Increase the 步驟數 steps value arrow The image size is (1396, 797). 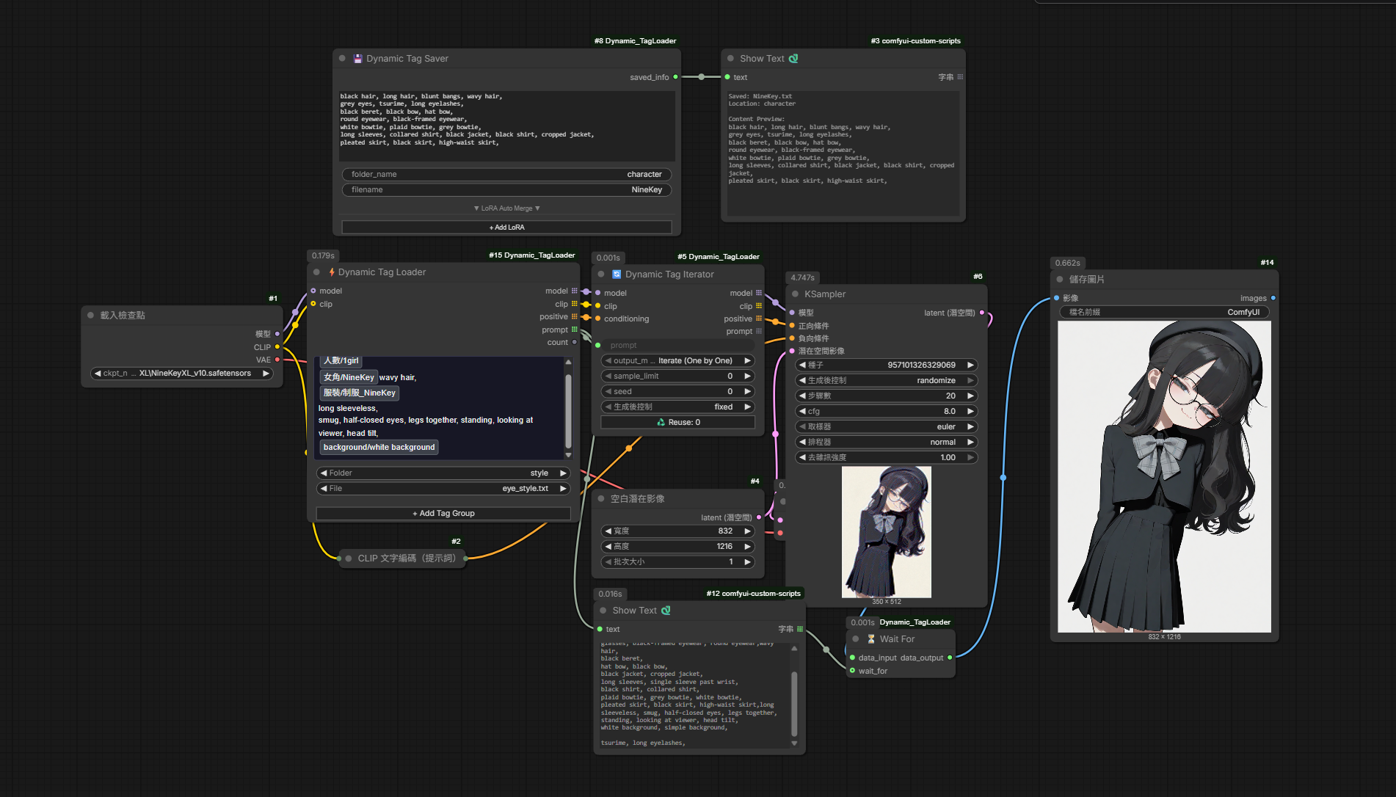tap(970, 396)
